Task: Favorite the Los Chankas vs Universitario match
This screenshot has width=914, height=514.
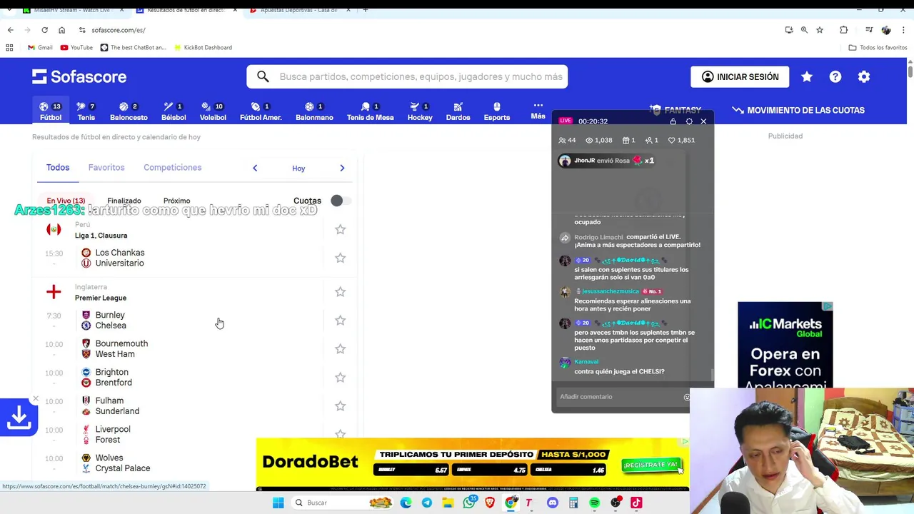Action: coord(340,258)
